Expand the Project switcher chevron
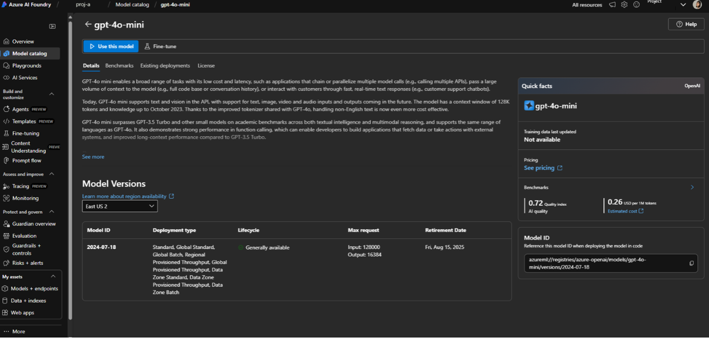 coord(683,4)
